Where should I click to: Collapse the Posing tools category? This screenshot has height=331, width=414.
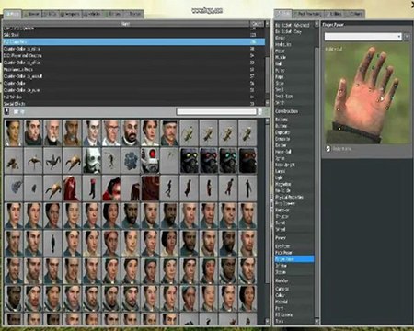pyautogui.click(x=281, y=238)
